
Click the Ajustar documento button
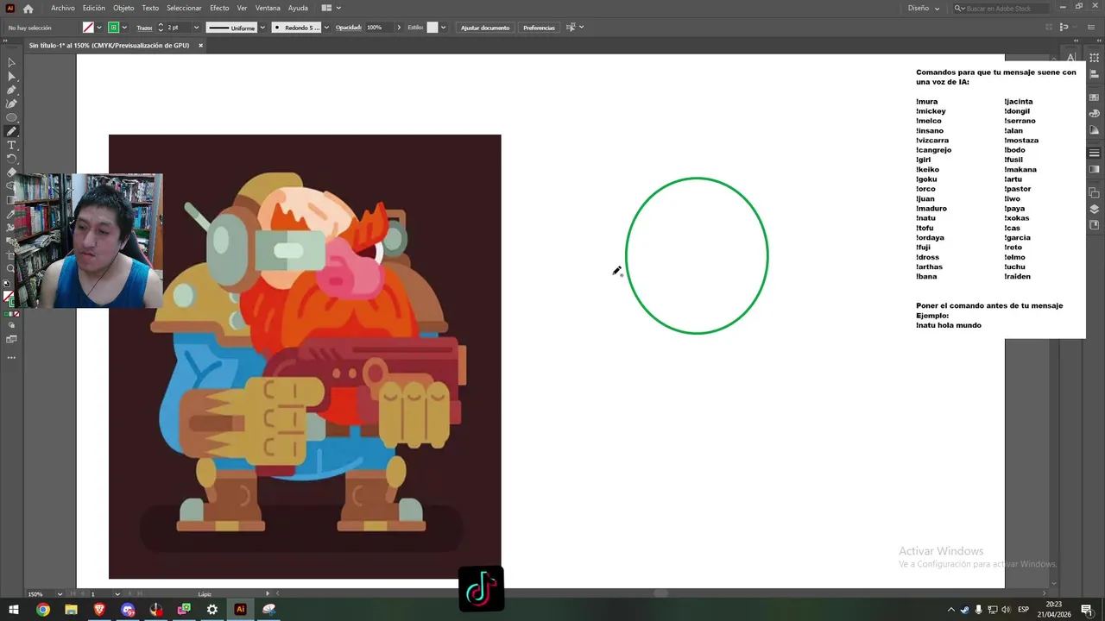[485, 28]
